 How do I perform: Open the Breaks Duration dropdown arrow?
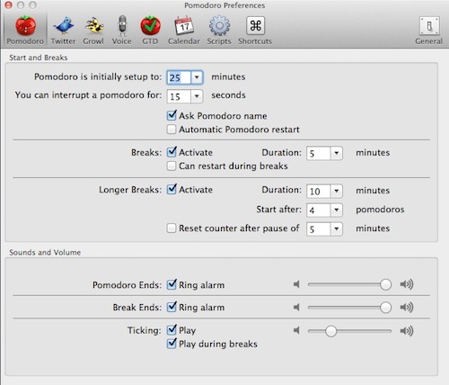coord(337,153)
